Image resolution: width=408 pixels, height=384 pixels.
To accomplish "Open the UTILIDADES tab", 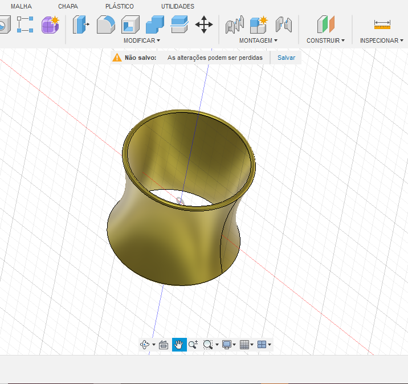I will [x=178, y=6].
